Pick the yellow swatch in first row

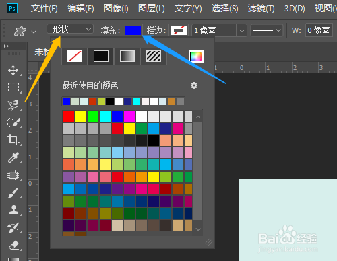81,116
